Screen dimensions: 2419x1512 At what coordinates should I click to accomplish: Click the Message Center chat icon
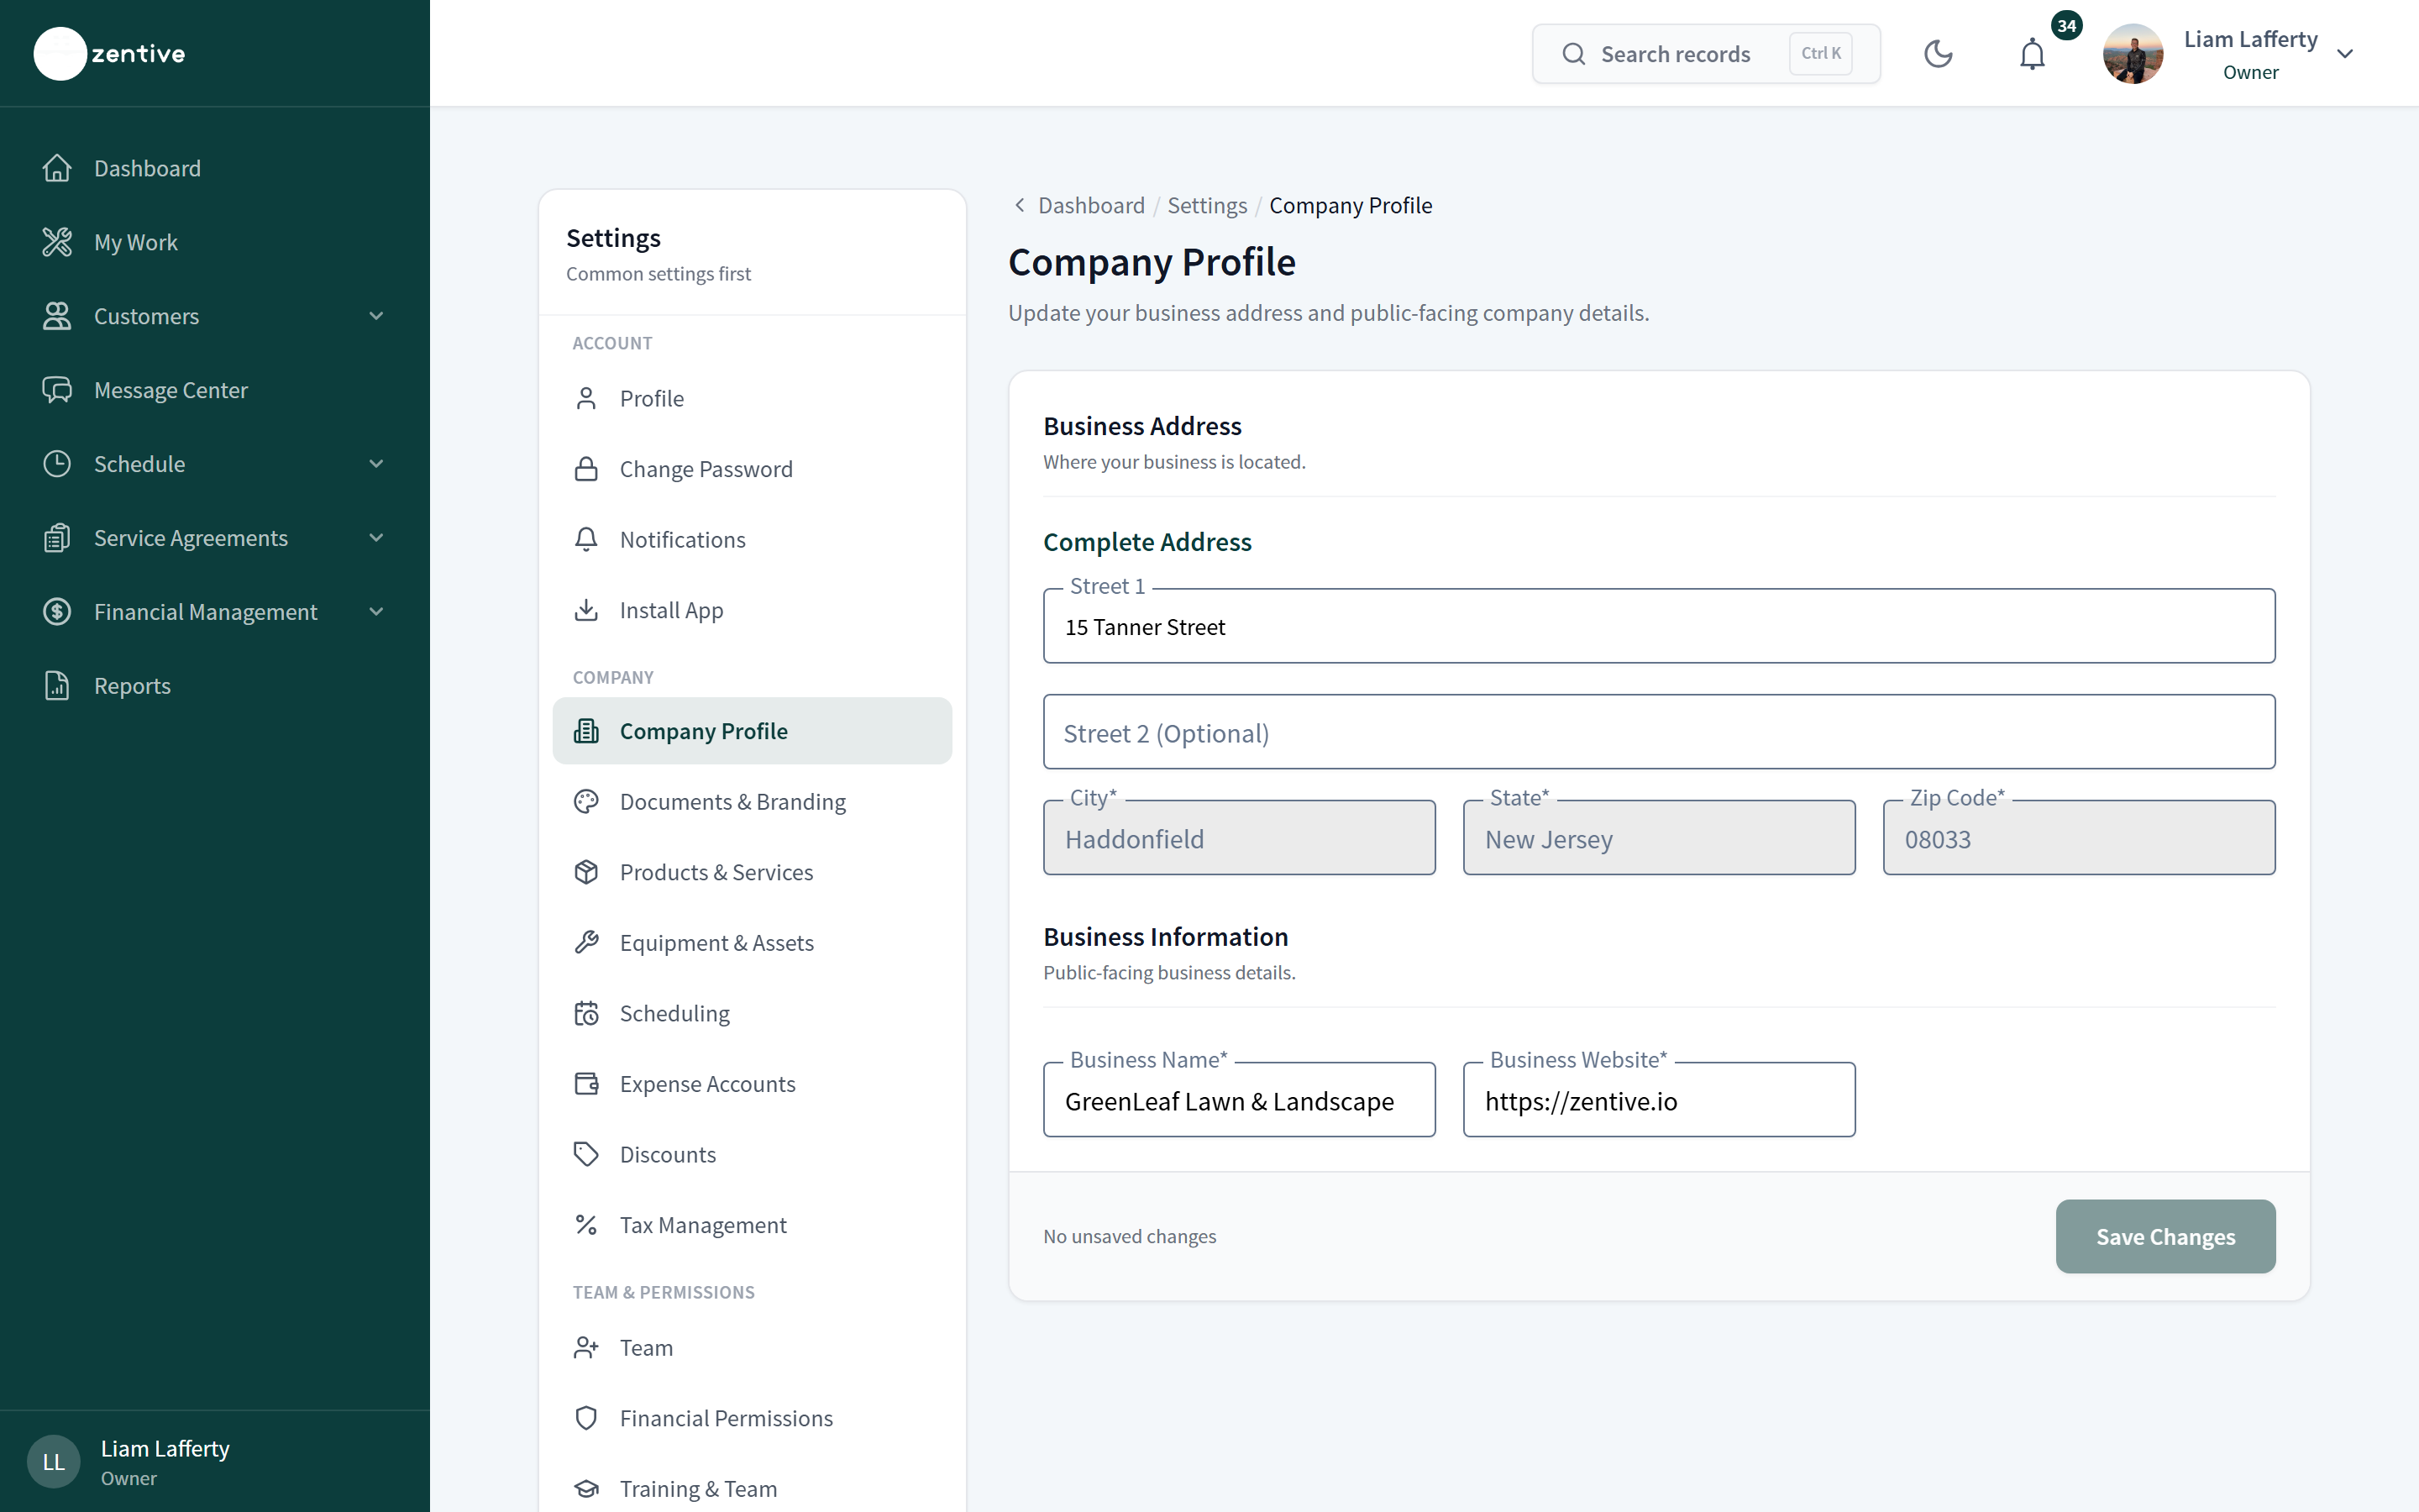point(57,390)
